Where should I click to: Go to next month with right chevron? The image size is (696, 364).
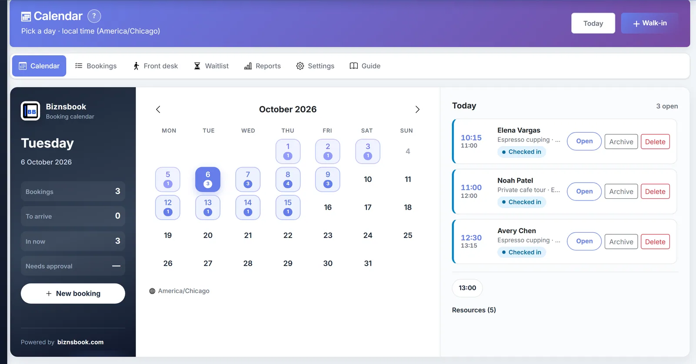click(x=417, y=110)
